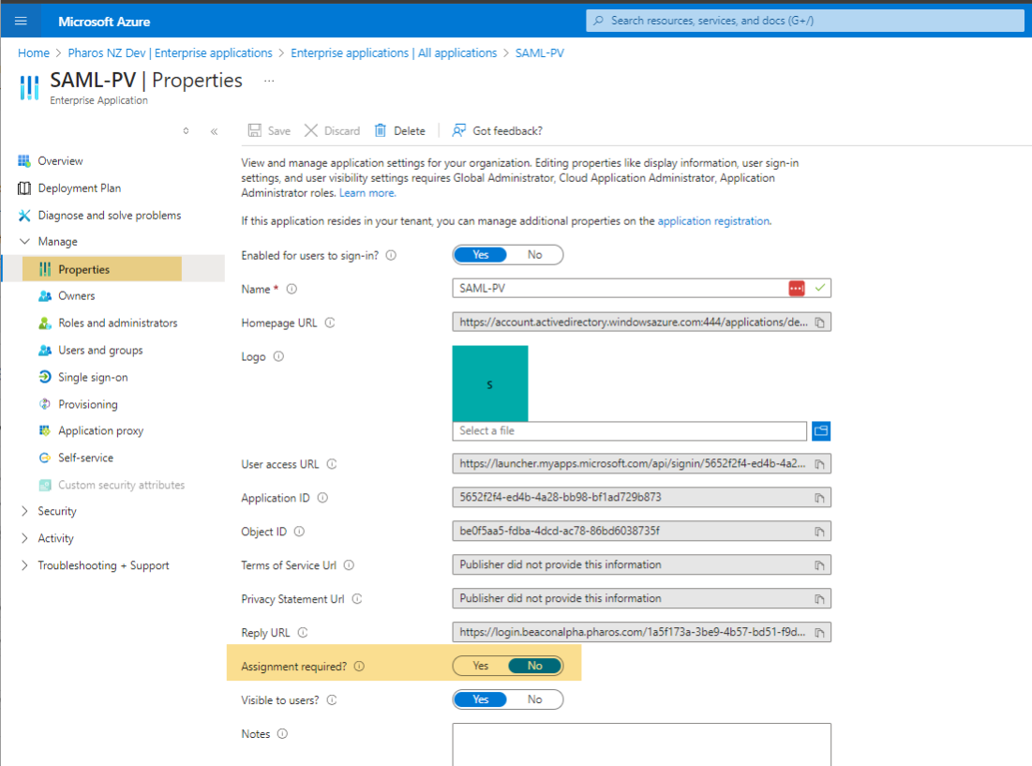Click the Self-service icon
This screenshot has height=766, width=1032.
[45, 458]
